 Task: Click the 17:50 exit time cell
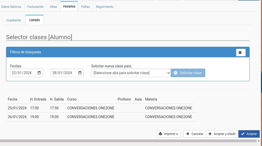pyautogui.click(x=54, y=108)
